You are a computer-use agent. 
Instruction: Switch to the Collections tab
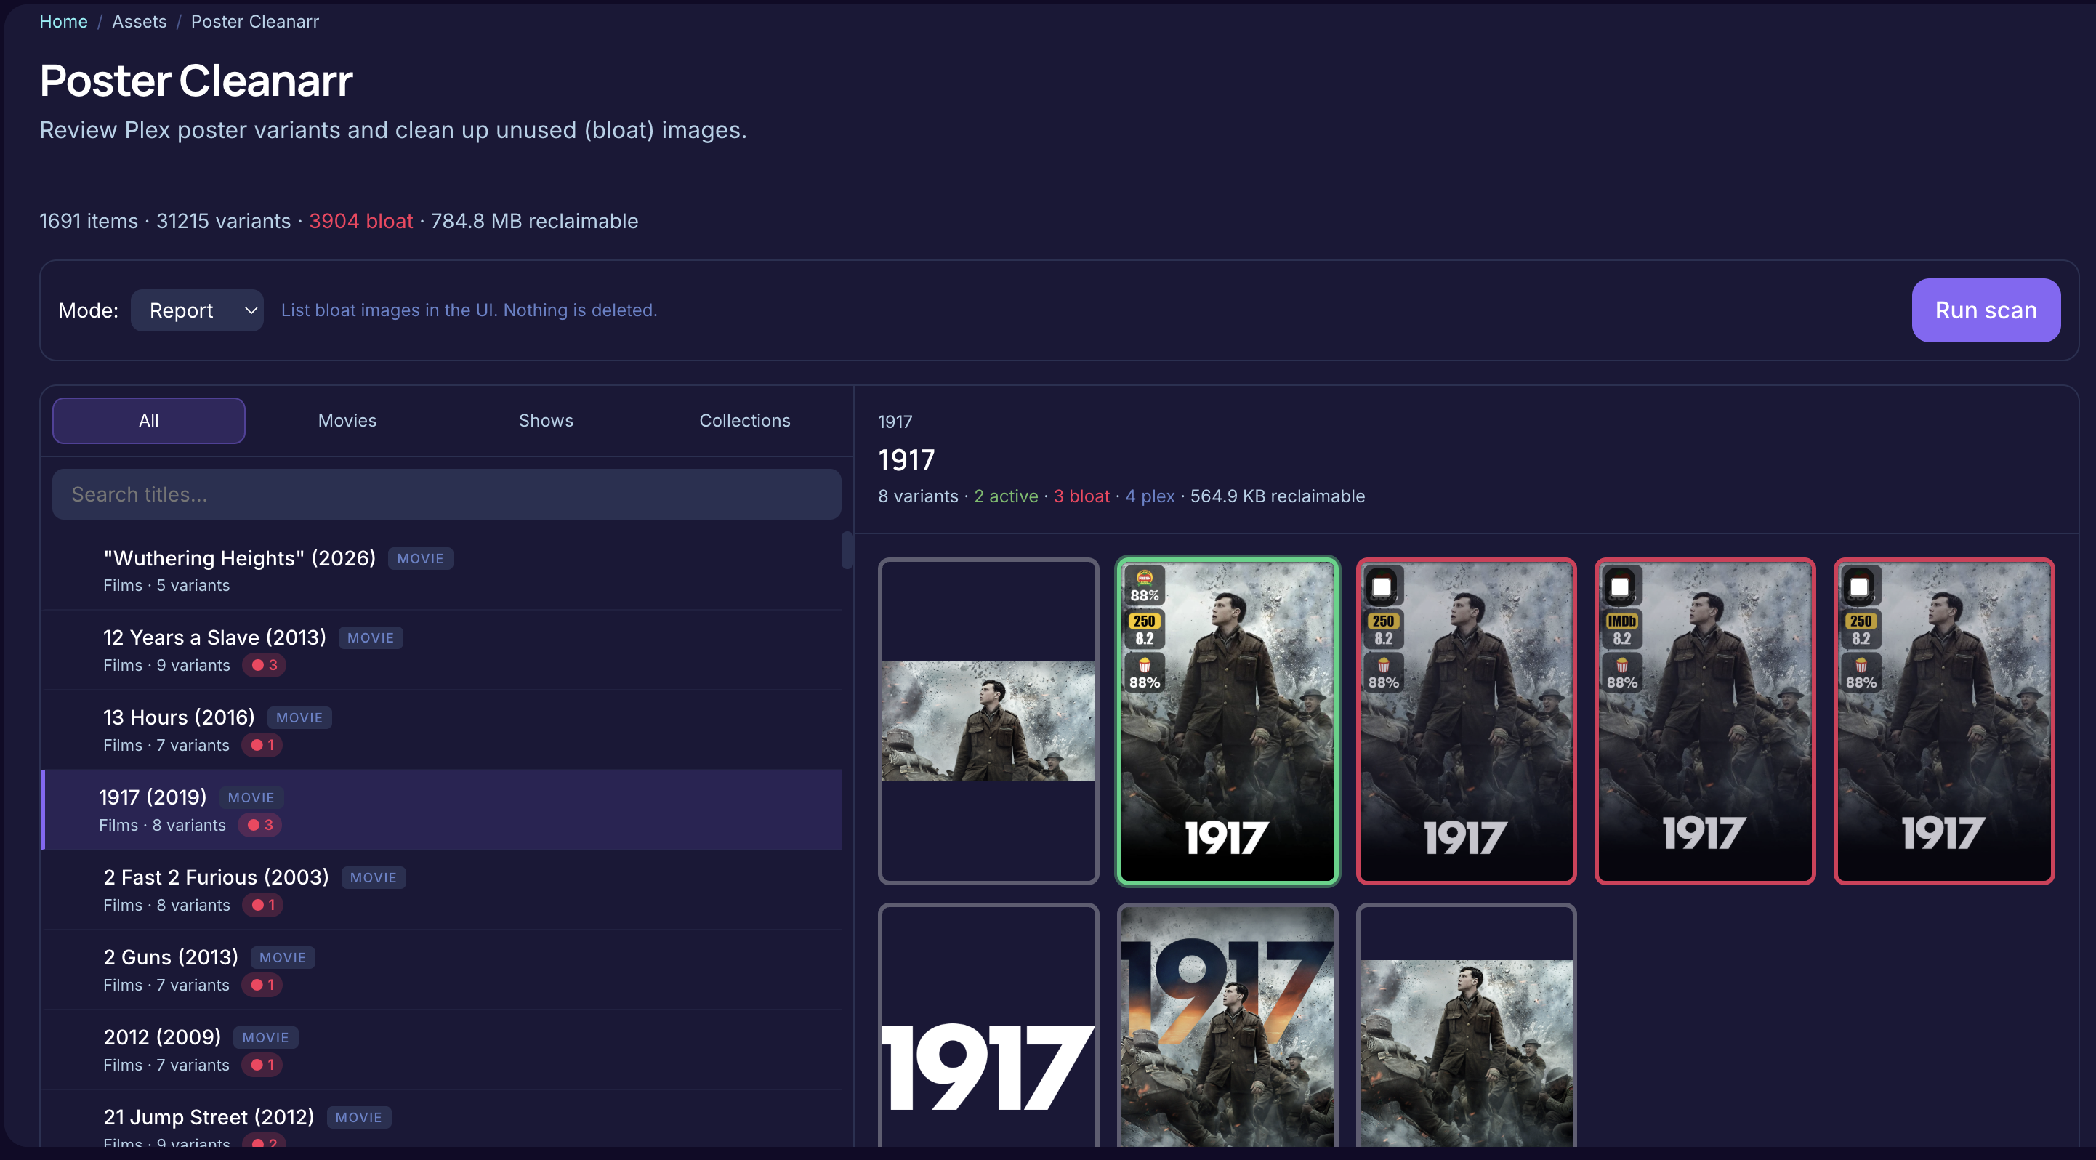coord(744,421)
